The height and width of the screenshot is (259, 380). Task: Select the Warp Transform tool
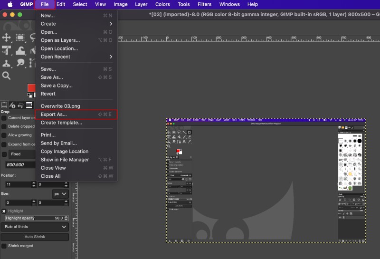[x=20, y=50]
